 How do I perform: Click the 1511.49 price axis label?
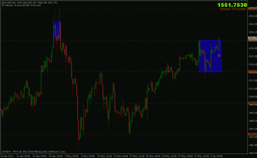click(253, 89)
